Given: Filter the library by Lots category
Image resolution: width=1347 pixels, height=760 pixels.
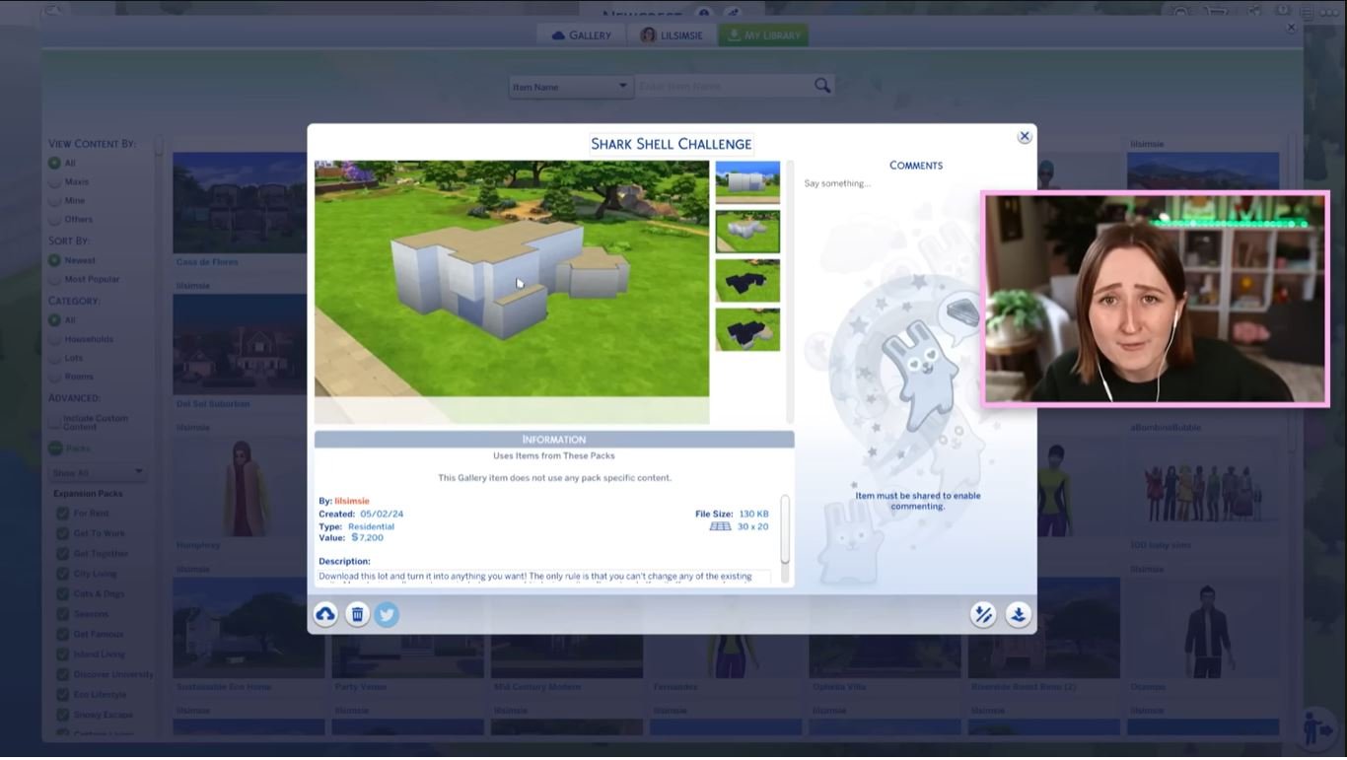Looking at the screenshot, I should [x=54, y=357].
